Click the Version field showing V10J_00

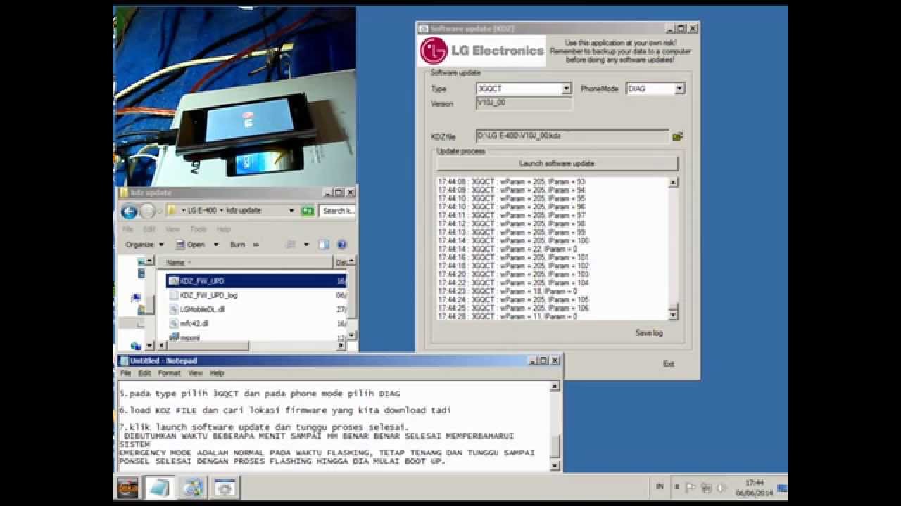(524, 103)
